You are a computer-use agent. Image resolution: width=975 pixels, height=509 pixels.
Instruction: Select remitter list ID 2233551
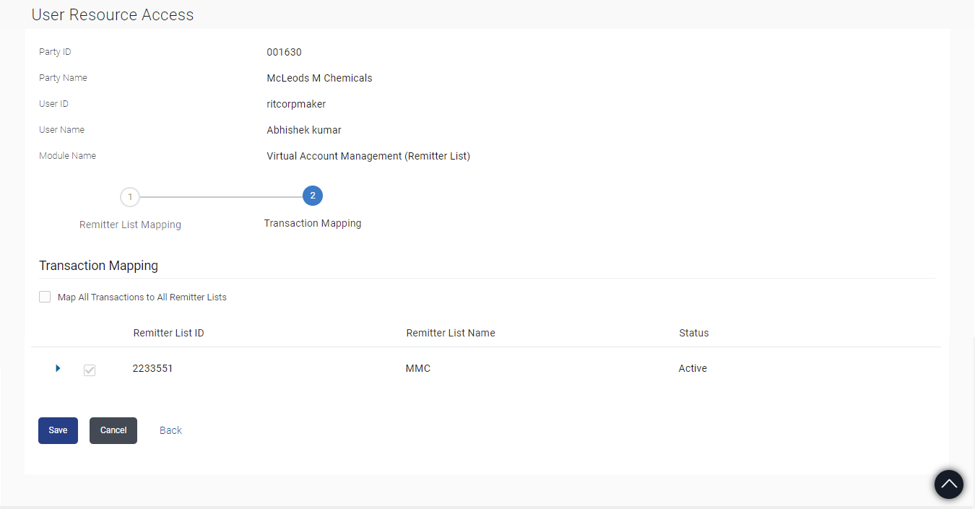tap(153, 368)
